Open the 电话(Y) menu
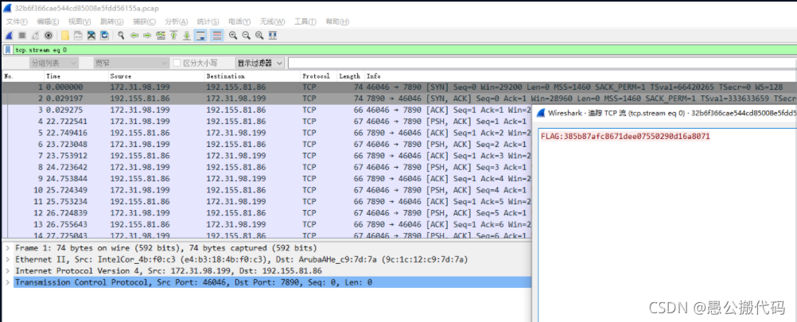The height and width of the screenshot is (322, 797). [x=239, y=21]
